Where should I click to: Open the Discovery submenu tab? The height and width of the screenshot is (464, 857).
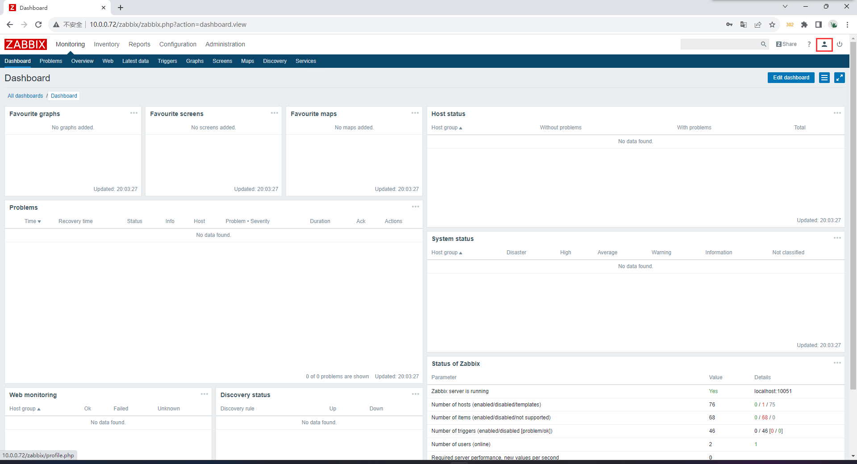point(275,61)
